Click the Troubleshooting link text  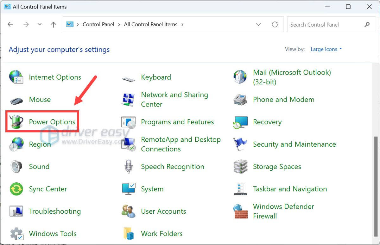[55, 211]
